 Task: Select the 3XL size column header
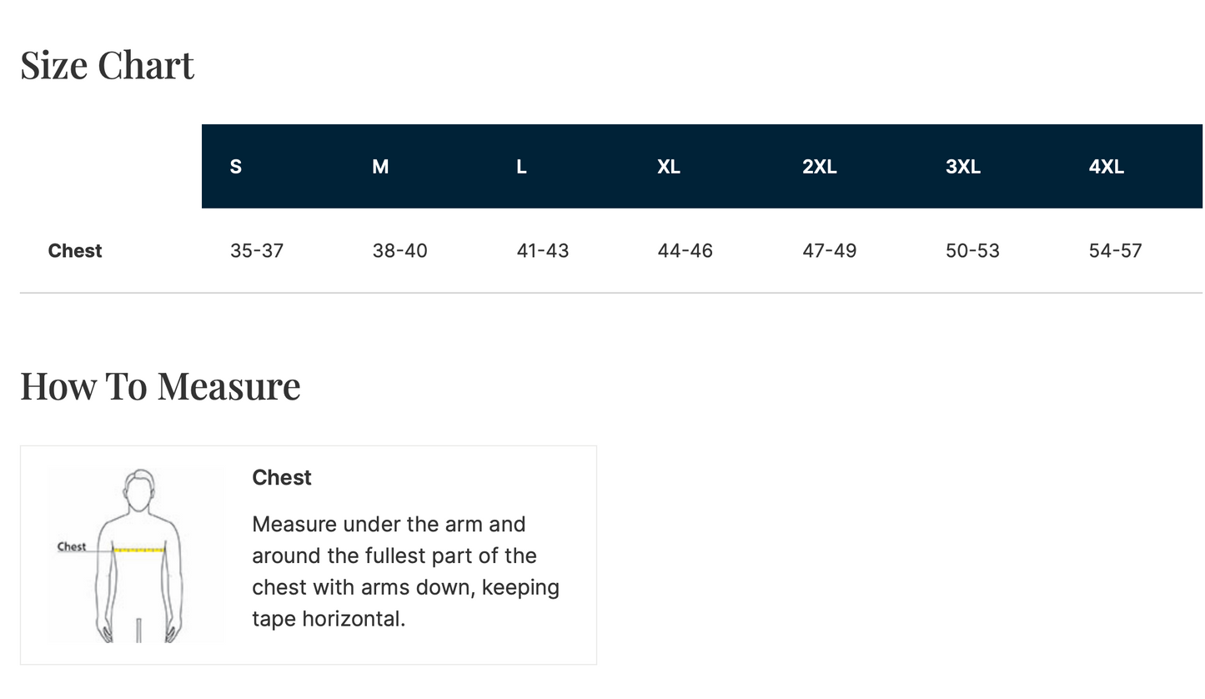coord(963,167)
